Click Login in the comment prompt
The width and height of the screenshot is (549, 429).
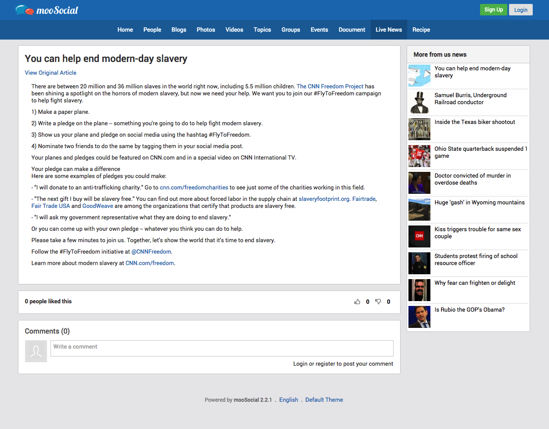pyautogui.click(x=300, y=364)
